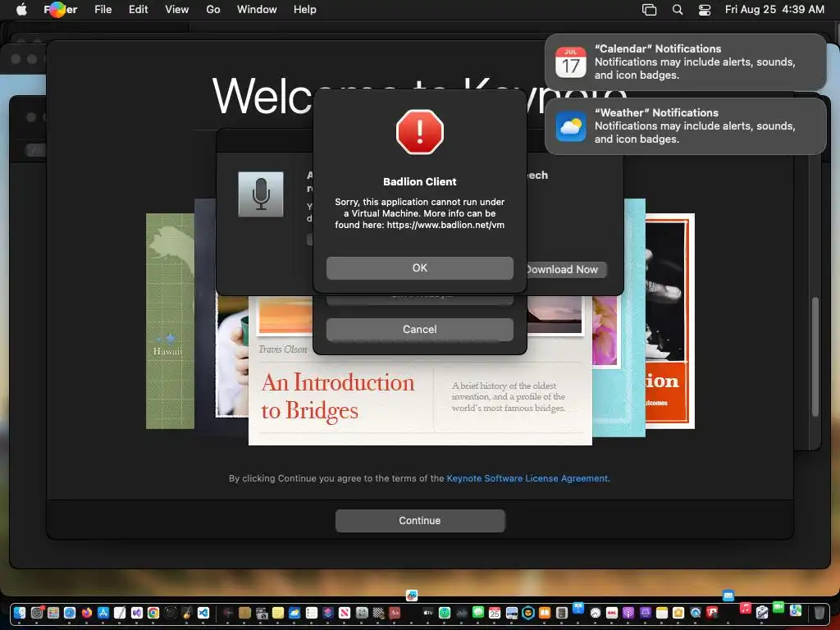This screenshot has width=840, height=630.
Task: Click OK in the Badlion Client alert
Action: point(419,268)
